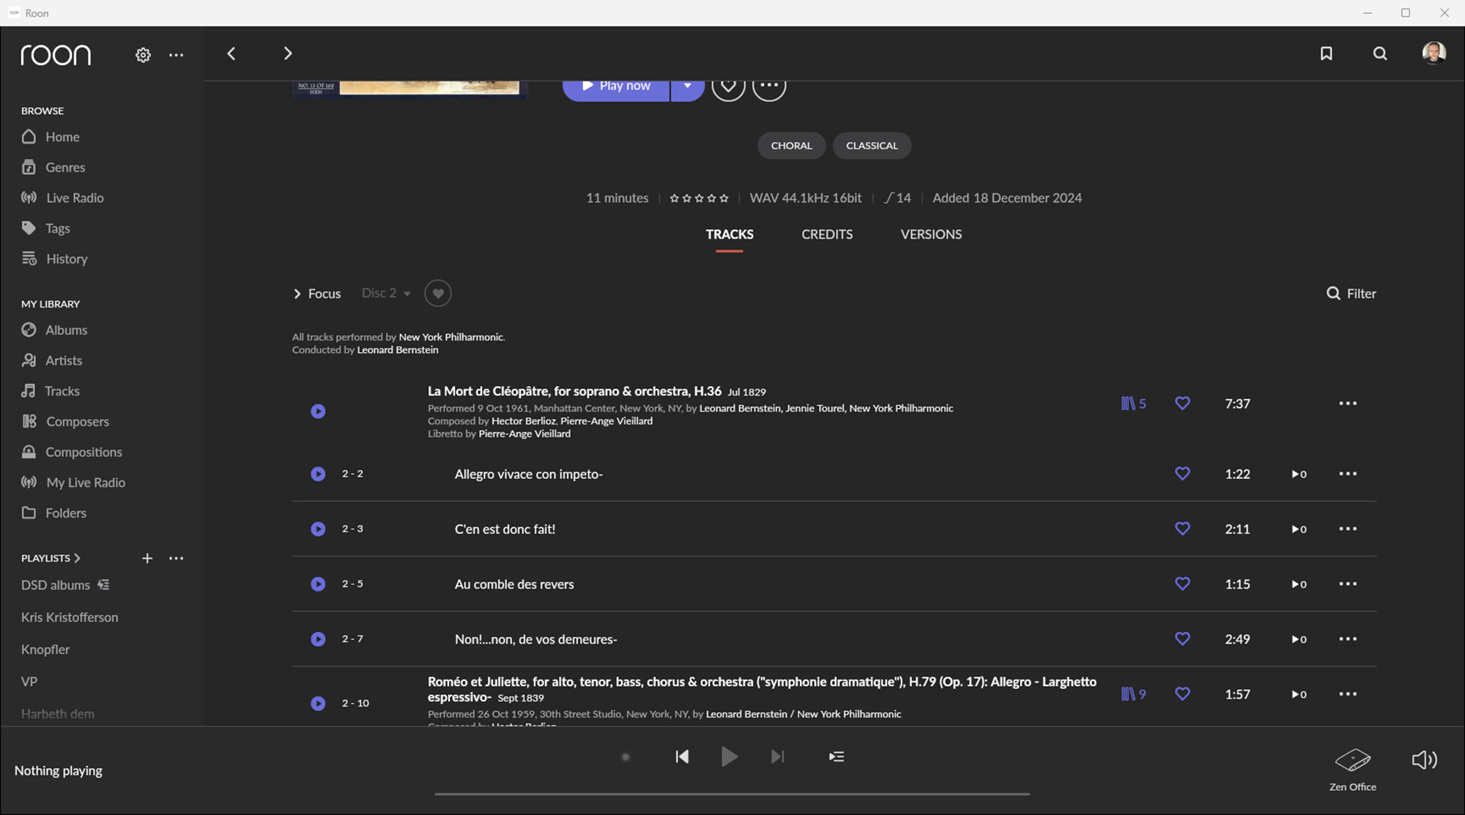This screenshot has width=1465, height=815.
Task: Open more options for Non!...non, de vos demeures
Action: 1348,639
